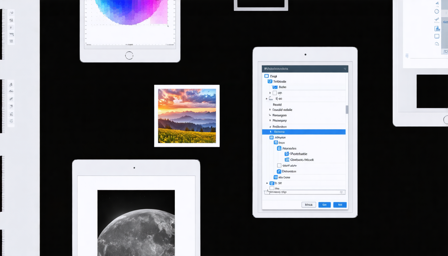Expand the arrow on the row above the bottom checkbox

(267, 183)
